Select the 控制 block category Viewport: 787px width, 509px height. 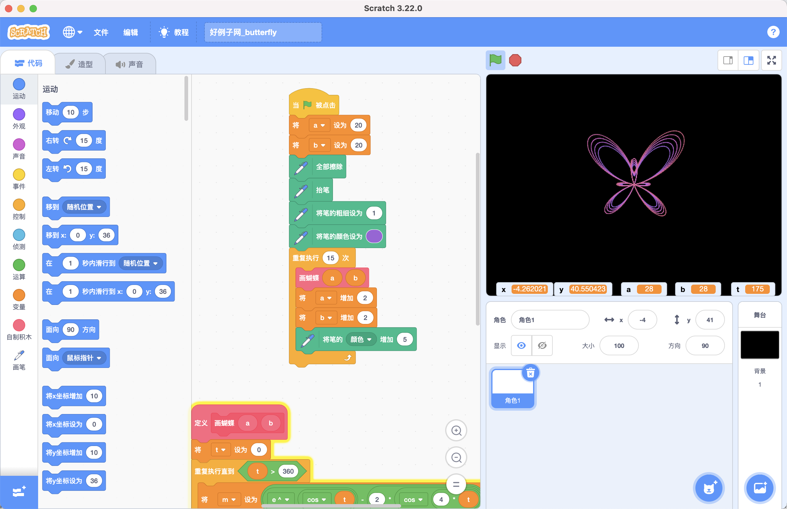pyautogui.click(x=19, y=209)
